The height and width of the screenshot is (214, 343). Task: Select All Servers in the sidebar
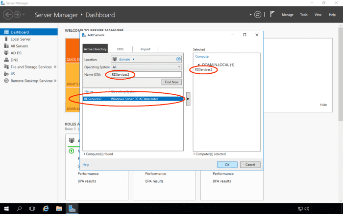19,46
